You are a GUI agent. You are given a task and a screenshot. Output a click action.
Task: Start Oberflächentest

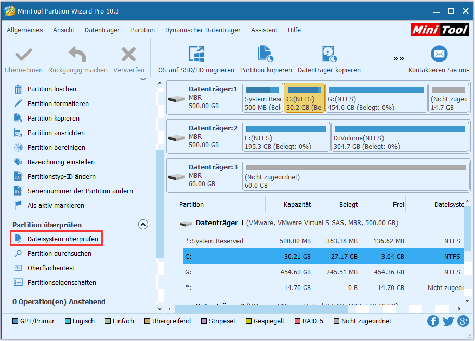pyautogui.click(x=51, y=268)
